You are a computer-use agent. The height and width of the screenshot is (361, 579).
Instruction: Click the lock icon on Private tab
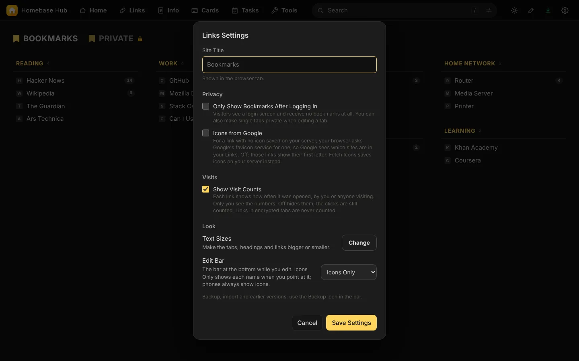coord(140,39)
